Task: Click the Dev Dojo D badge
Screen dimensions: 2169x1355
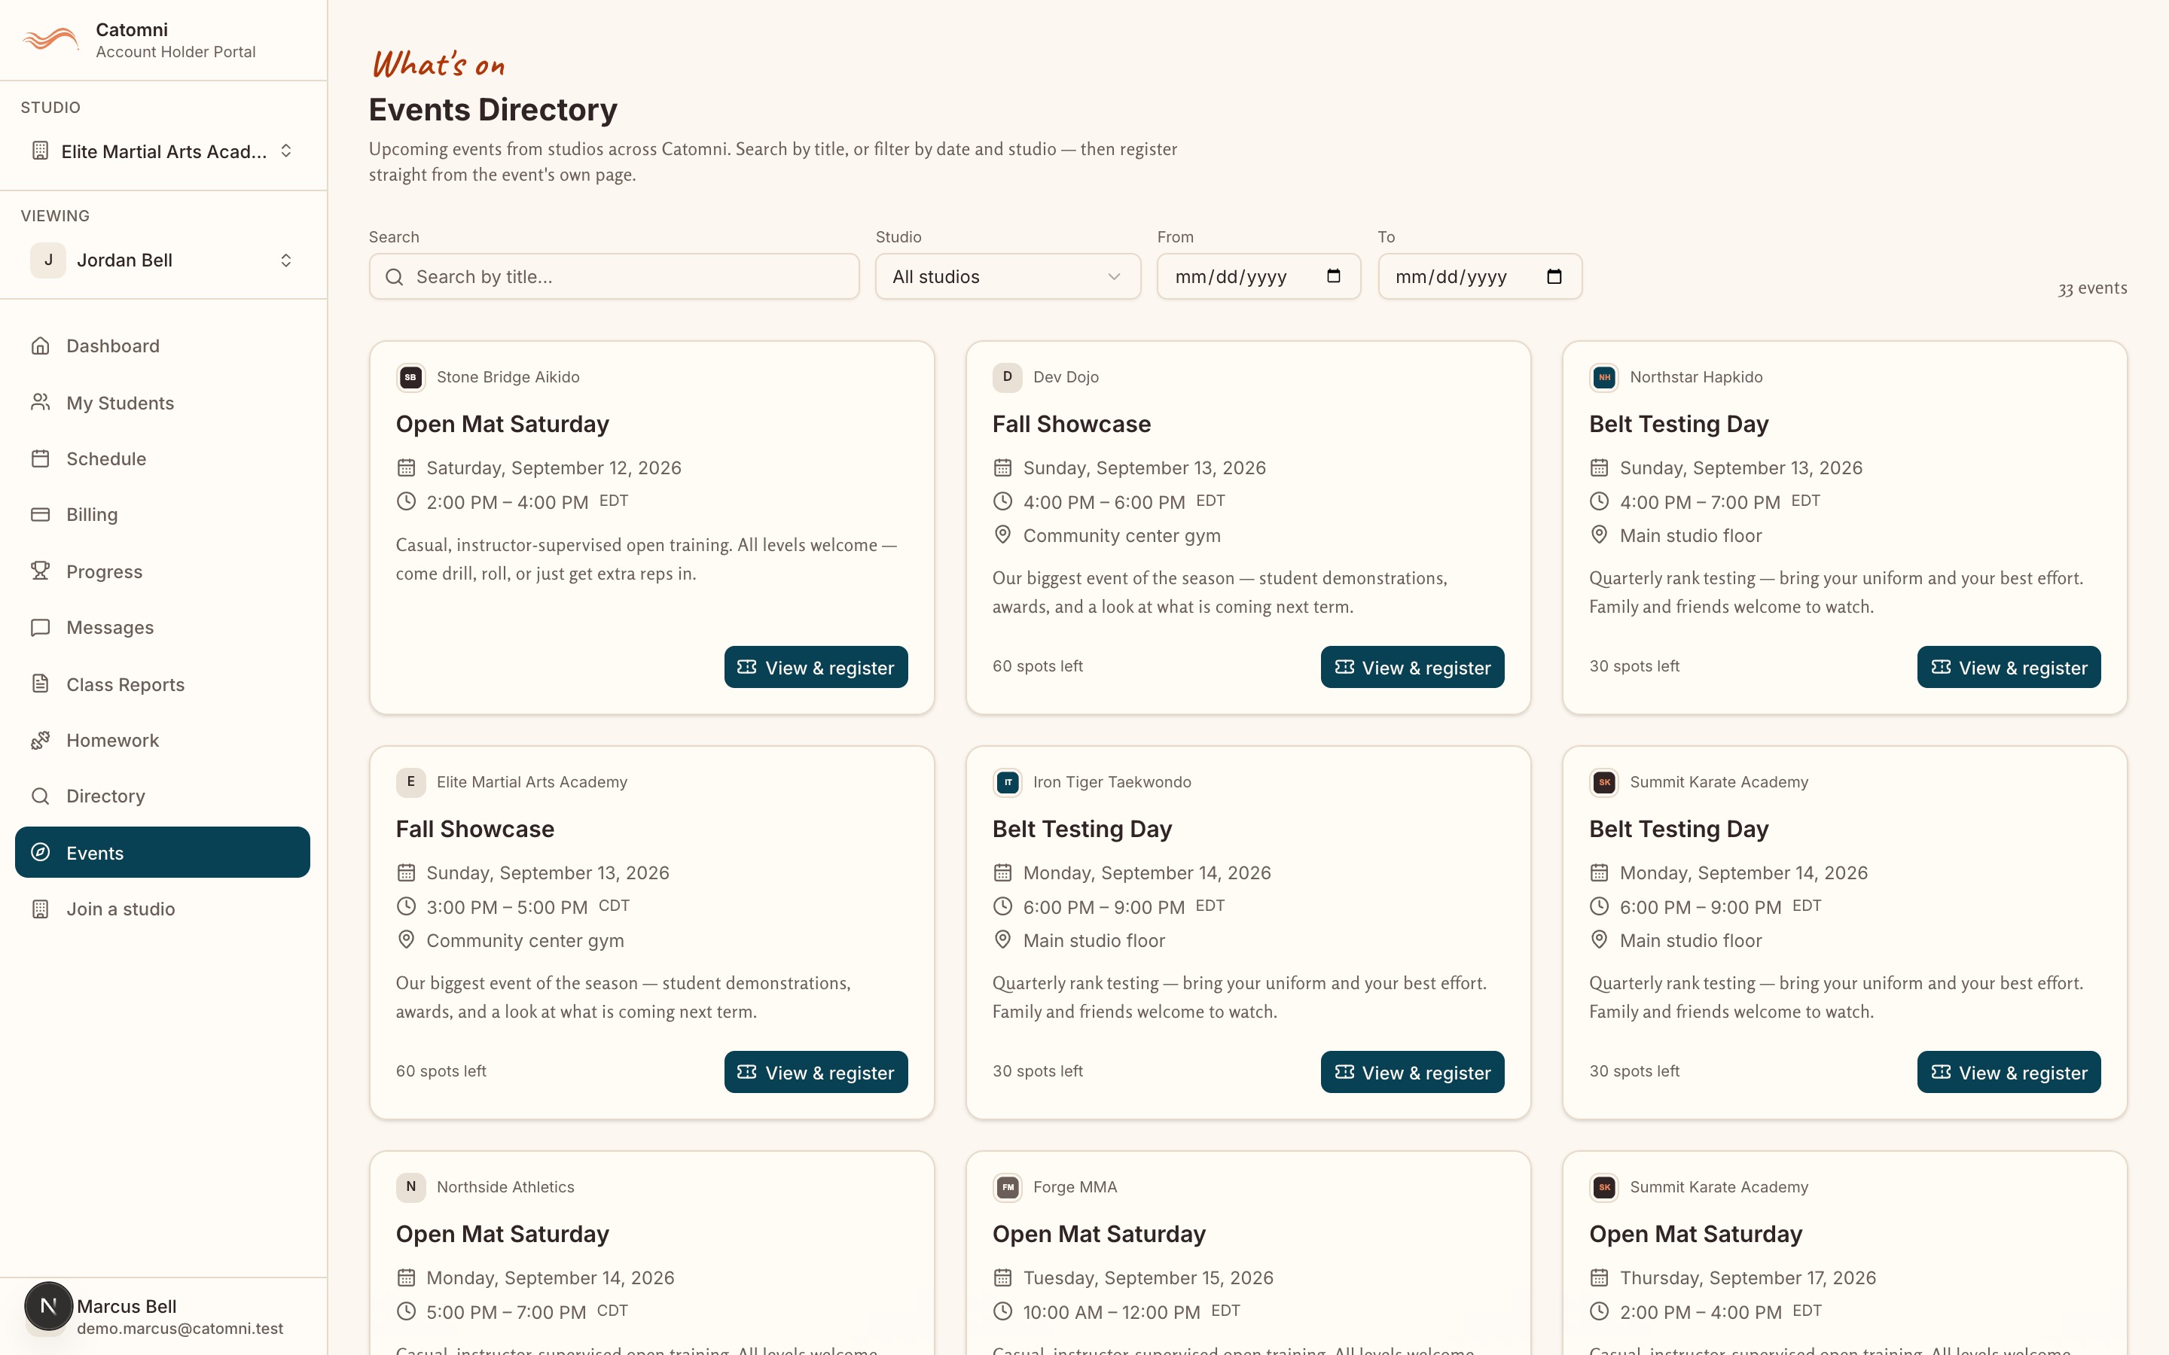Action: (1008, 377)
